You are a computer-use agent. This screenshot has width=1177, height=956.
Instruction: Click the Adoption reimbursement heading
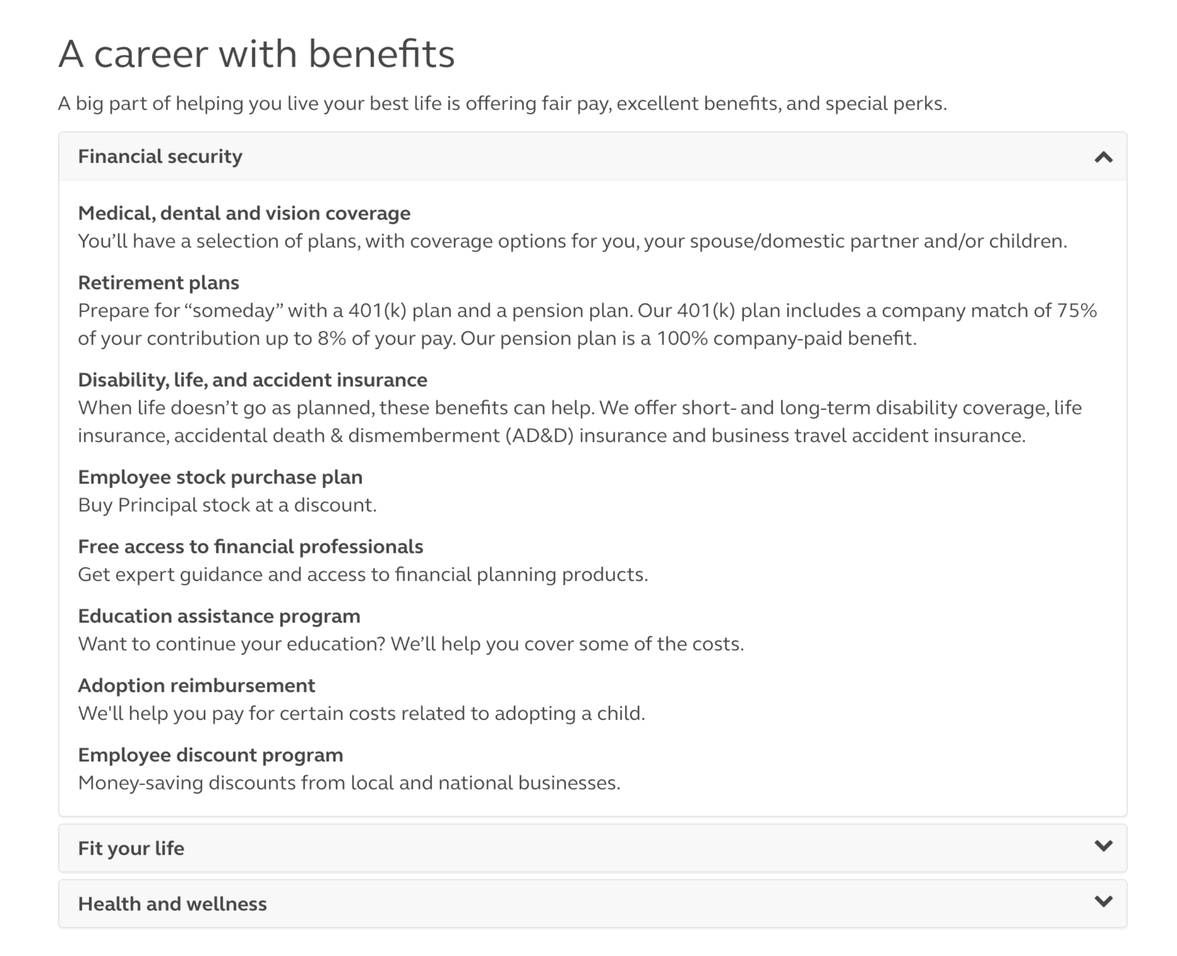197,685
